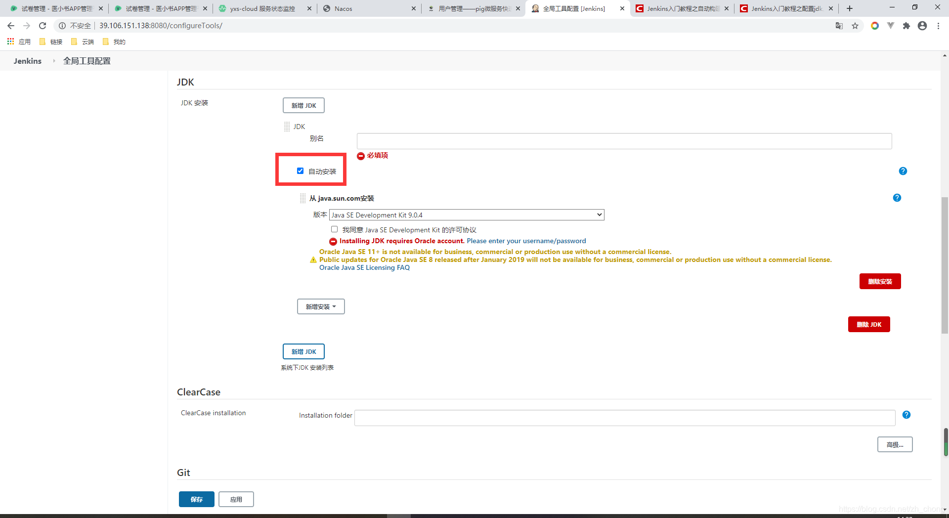Switch to the yxs-cloud 服务状态监控 tab

pyautogui.click(x=257, y=8)
